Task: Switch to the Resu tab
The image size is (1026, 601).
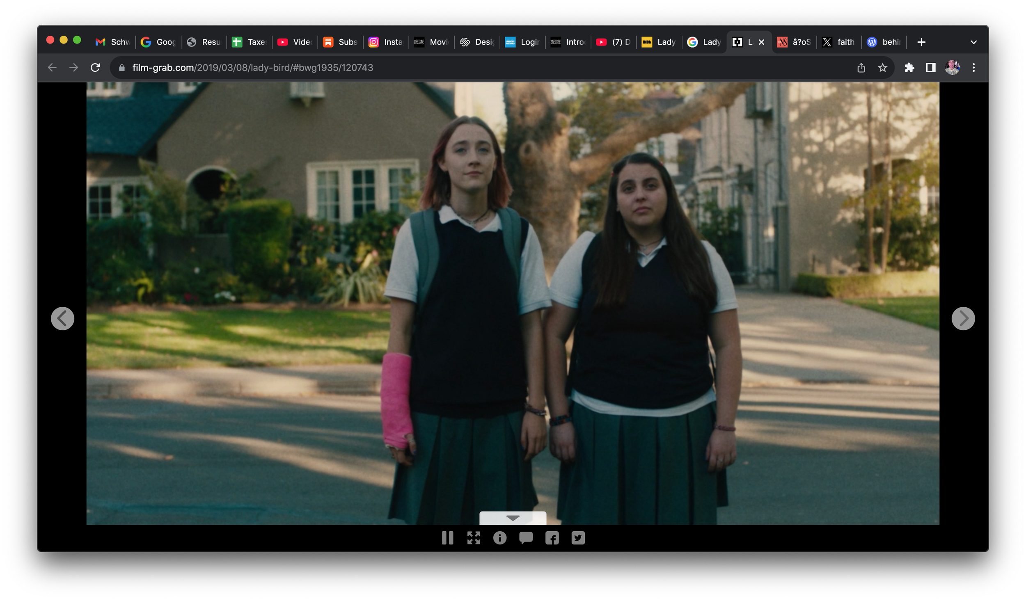Action: [204, 42]
